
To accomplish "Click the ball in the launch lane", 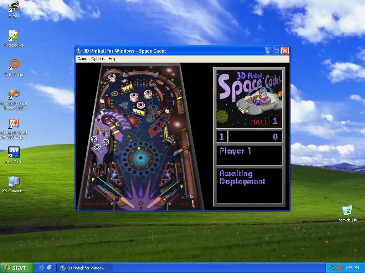I will [x=191, y=196].
